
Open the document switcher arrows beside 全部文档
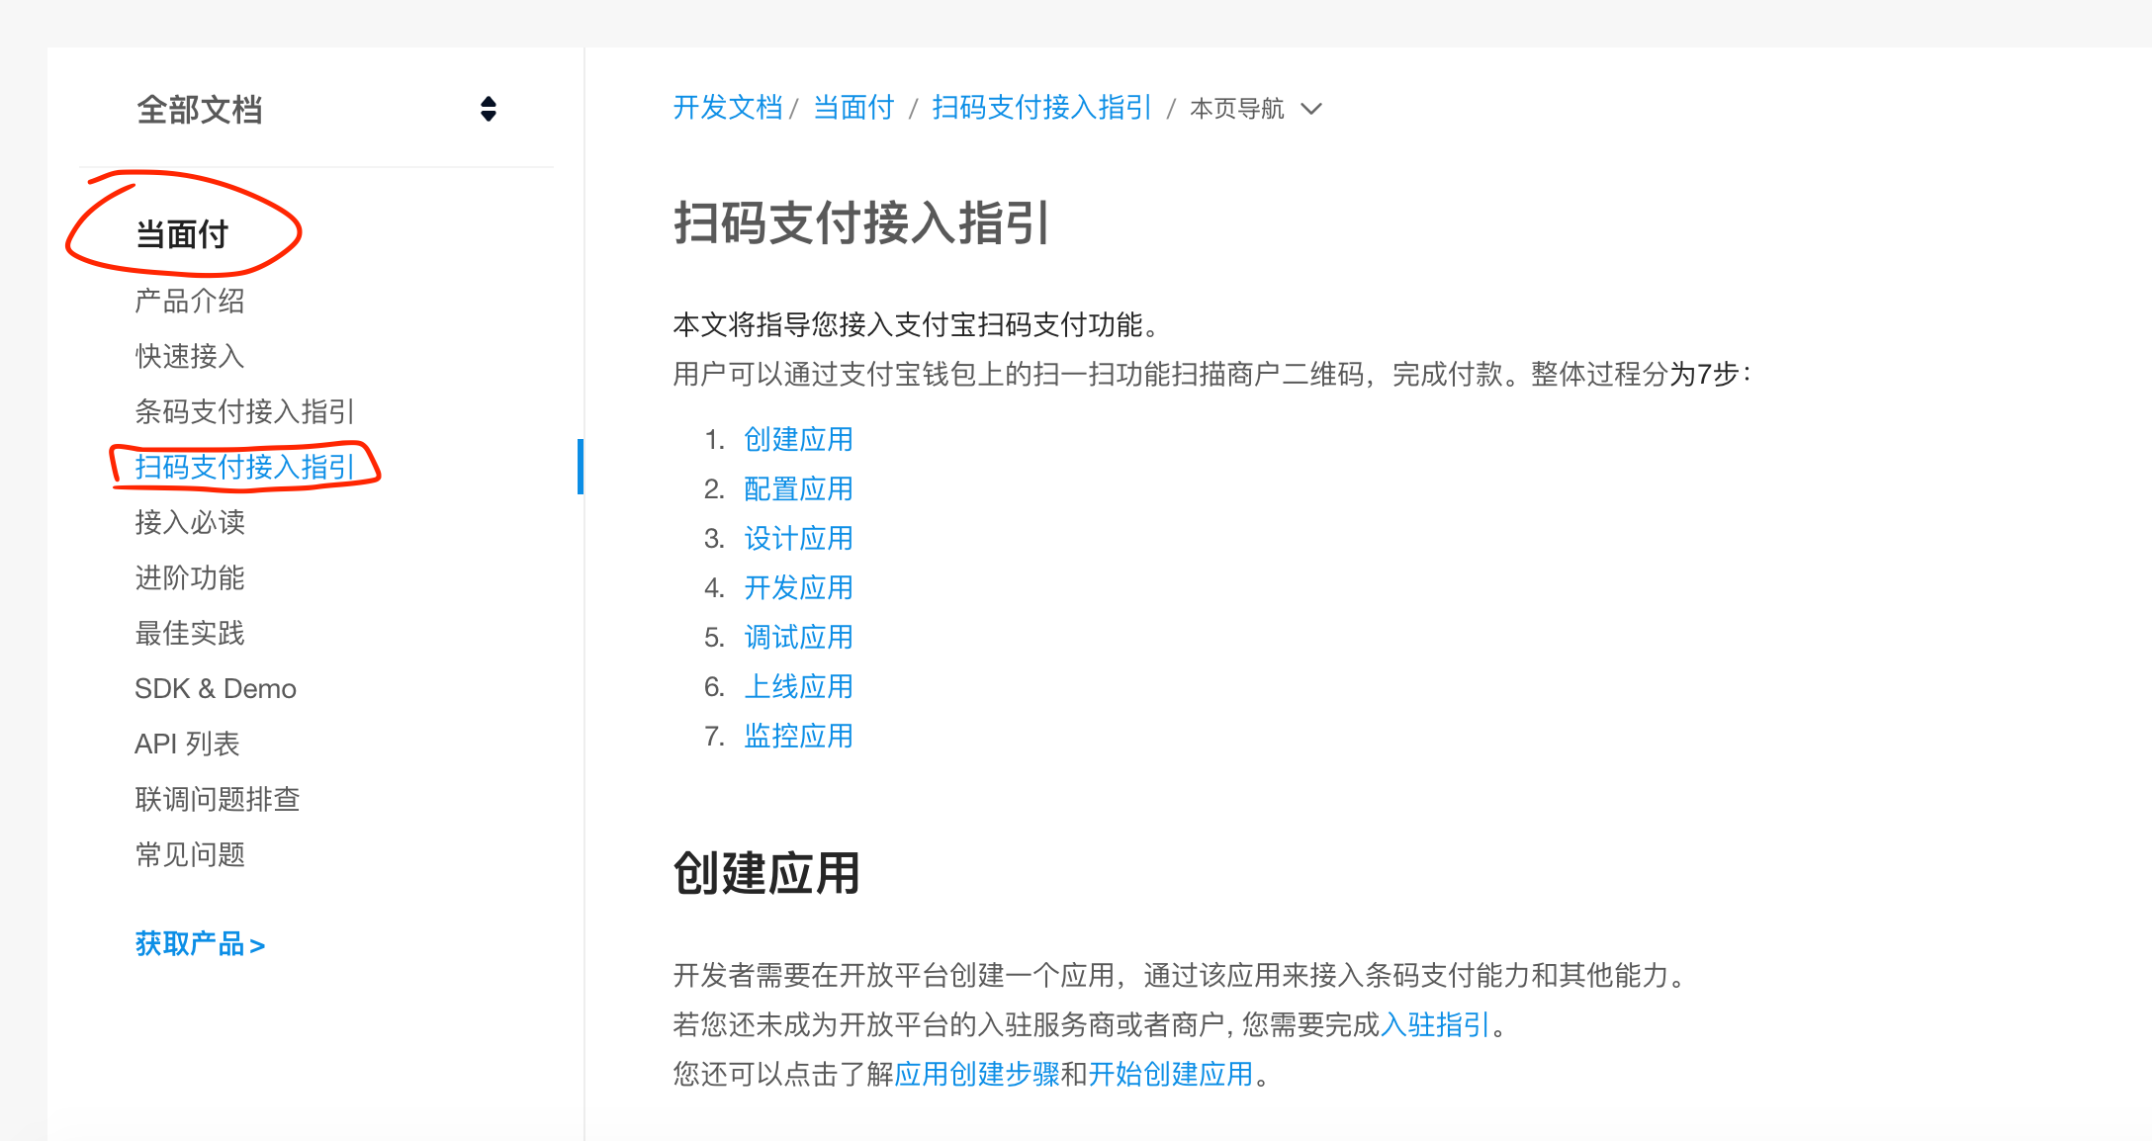click(489, 110)
